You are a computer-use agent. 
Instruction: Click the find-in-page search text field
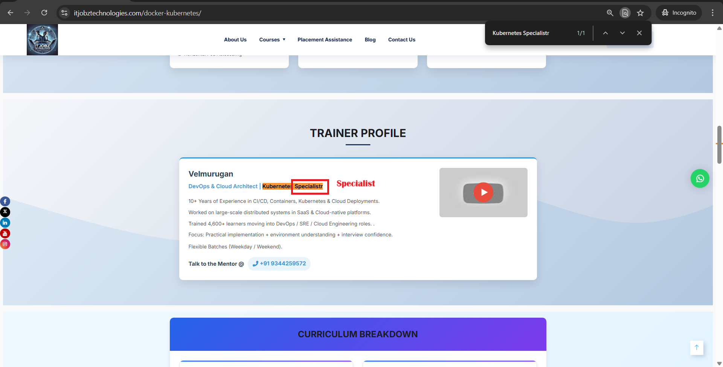[x=530, y=33]
